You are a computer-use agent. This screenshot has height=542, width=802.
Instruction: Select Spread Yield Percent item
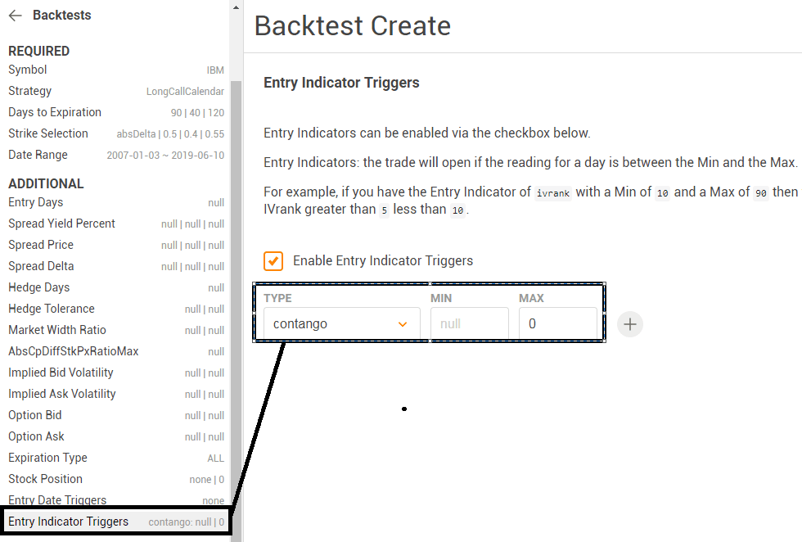pos(116,224)
